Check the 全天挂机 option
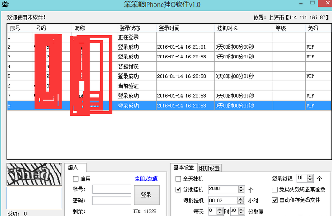 point(178,179)
